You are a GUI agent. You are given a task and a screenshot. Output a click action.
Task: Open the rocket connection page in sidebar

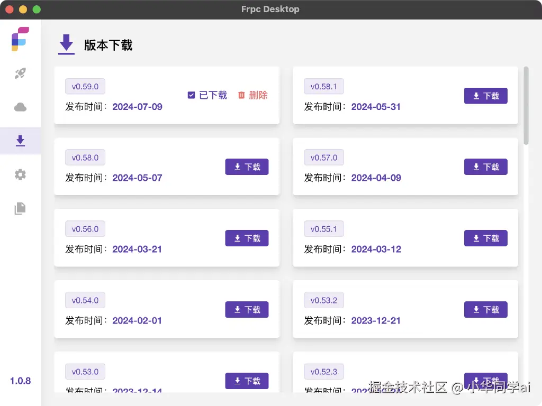[20, 73]
